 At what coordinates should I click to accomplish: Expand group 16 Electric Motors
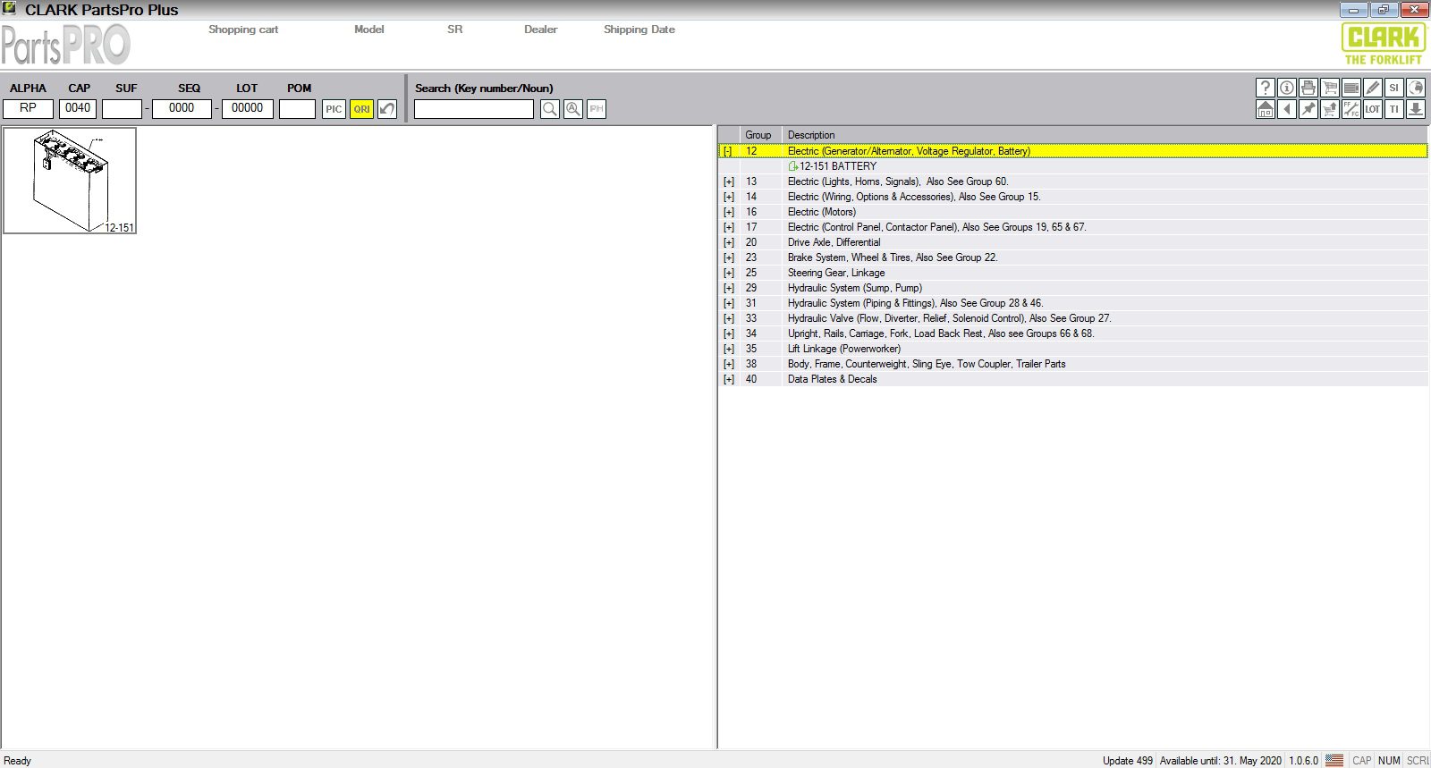coord(729,212)
